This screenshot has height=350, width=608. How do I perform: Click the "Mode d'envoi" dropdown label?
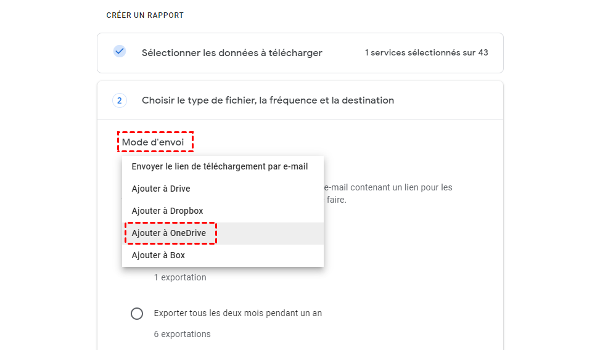[x=153, y=142]
